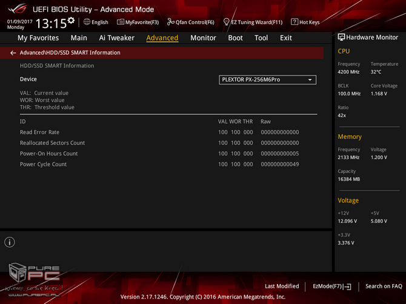The height and width of the screenshot is (304, 406).
Task: Click the Device label
Action: [x=28, y=79]
